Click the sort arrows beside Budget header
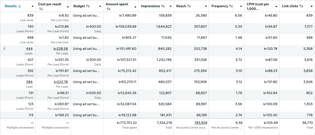The image size is (315, 135). point(88,6)
